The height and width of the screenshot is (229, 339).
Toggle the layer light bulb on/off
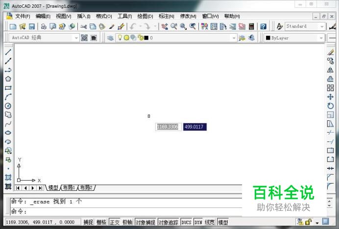coord(120,38)
